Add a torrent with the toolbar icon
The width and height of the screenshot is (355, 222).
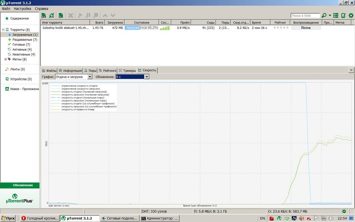pos(43,16)
